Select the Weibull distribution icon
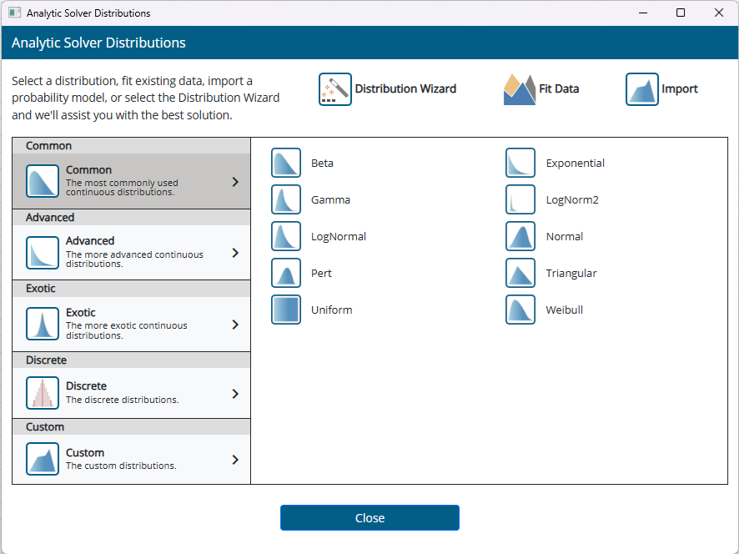739x554 pixels. coord(520,310)
